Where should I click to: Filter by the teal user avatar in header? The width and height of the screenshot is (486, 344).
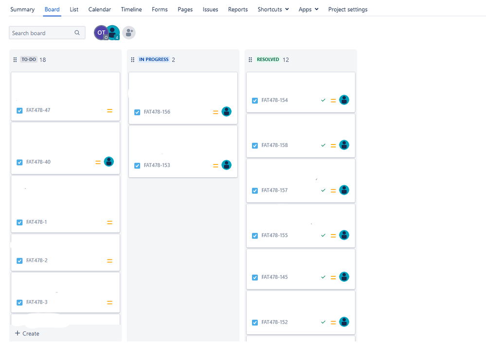114,33
